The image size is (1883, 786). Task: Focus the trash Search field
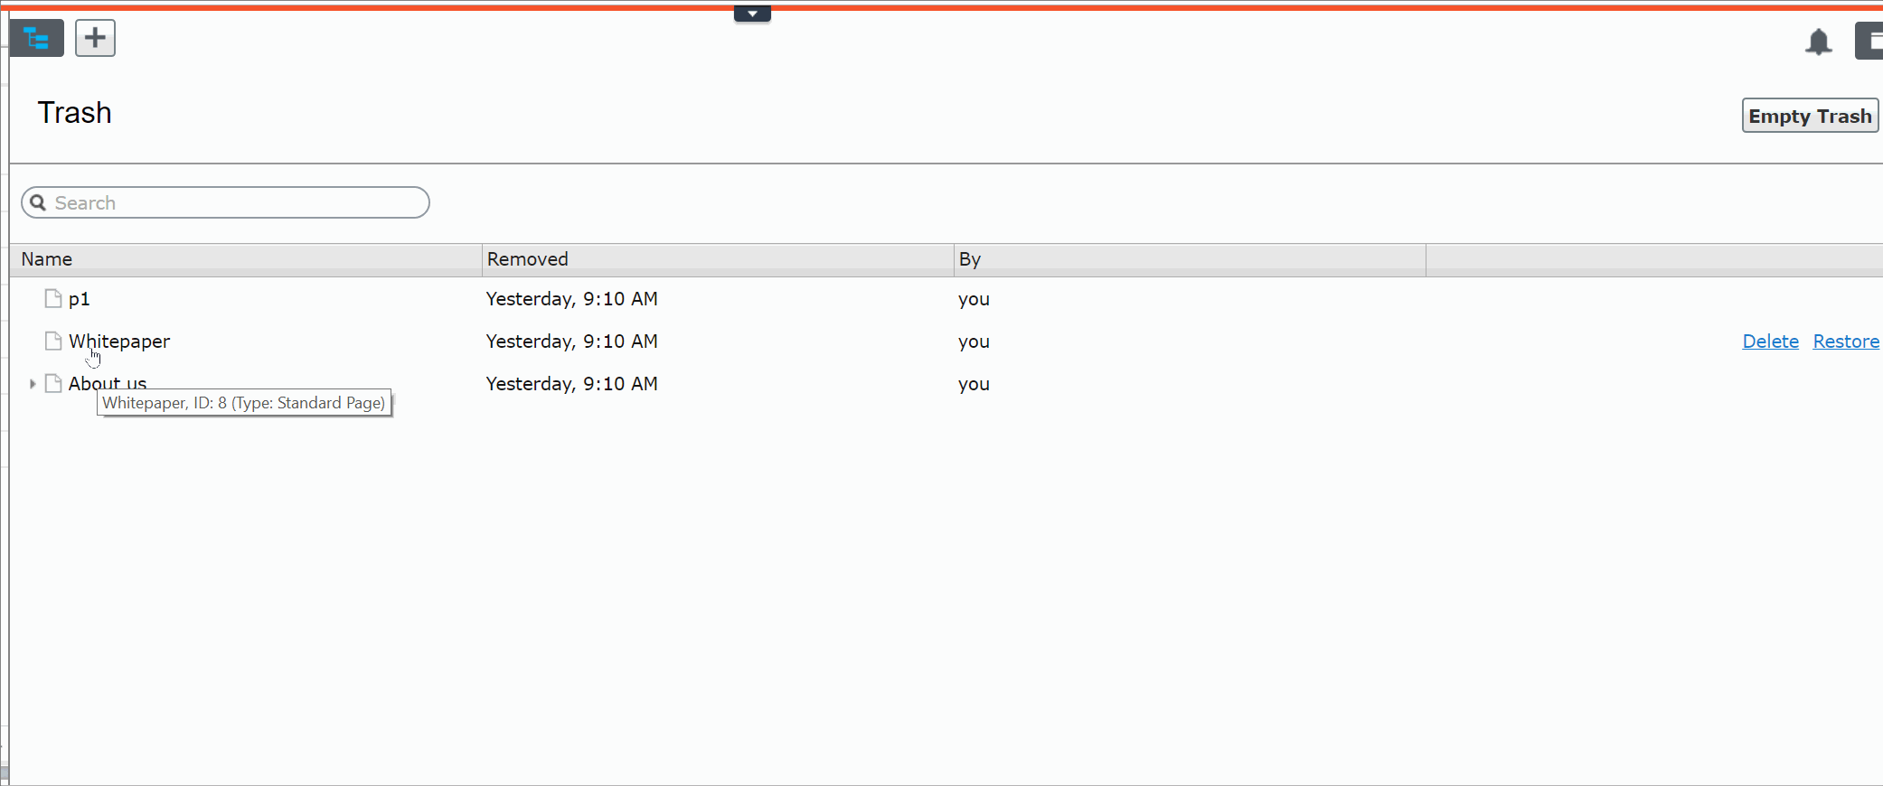coord(235,202)
